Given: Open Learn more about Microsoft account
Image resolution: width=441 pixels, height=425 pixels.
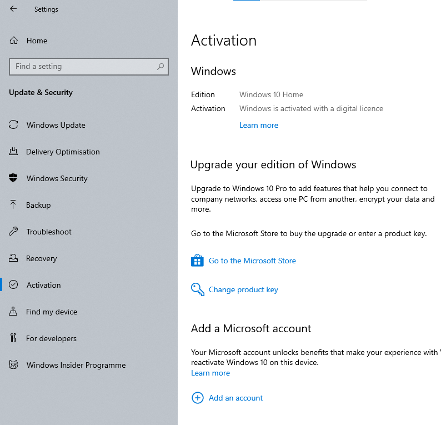Looking at the screenshot, I should point(211,373).
